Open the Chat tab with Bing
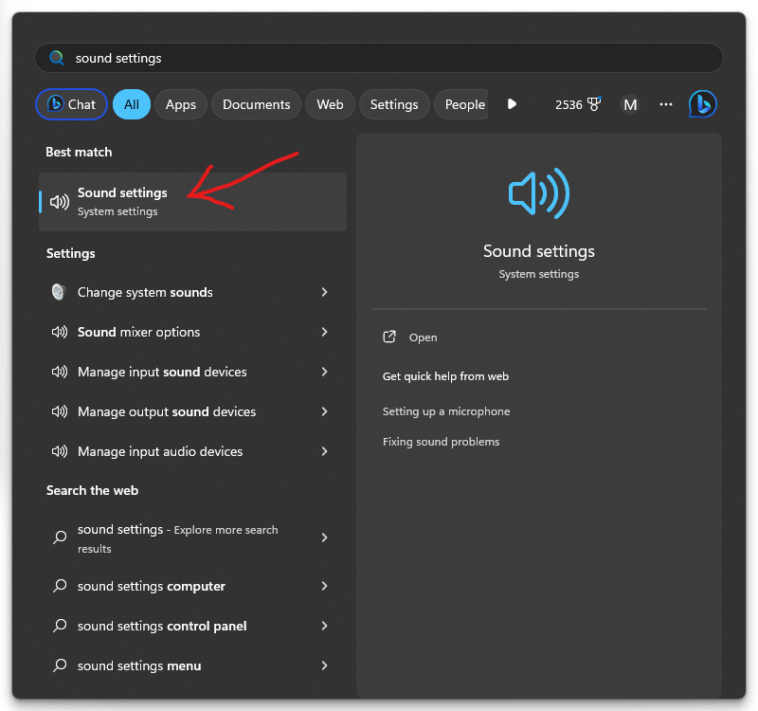 tap(72, 104)
